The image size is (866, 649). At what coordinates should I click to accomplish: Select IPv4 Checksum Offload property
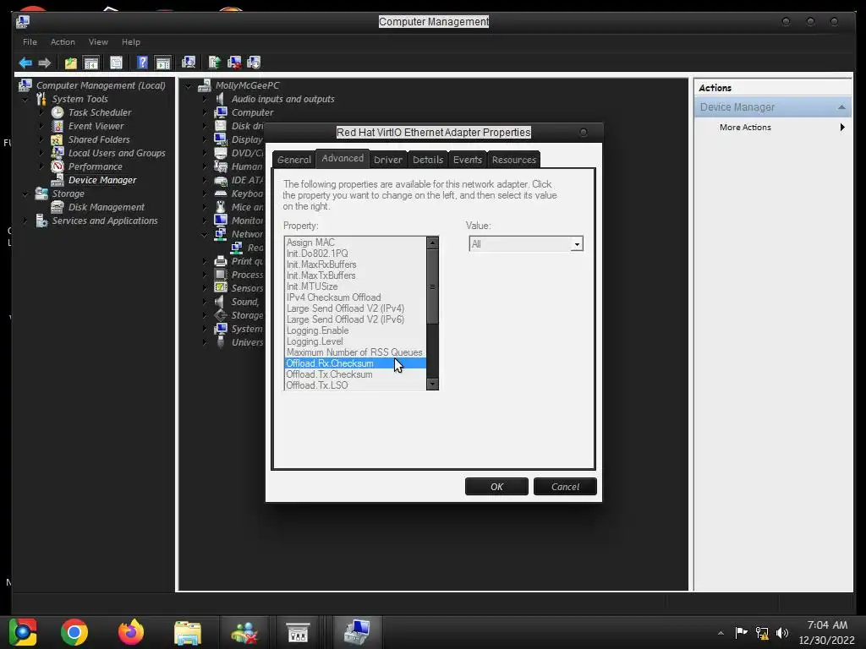[x=354, y=297]
